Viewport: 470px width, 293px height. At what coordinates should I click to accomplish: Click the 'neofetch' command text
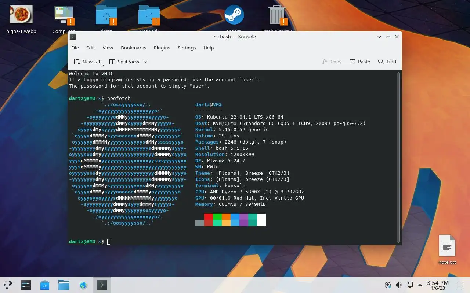[119, 99]
